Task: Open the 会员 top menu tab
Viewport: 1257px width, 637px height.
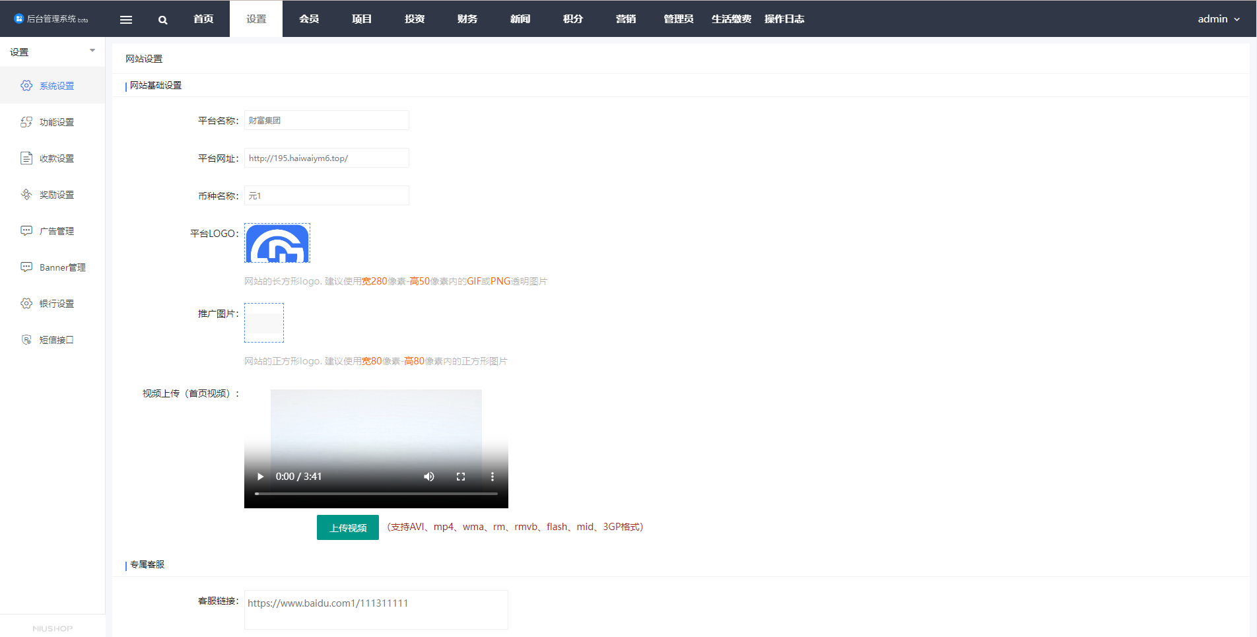Action: click(309, 19)
